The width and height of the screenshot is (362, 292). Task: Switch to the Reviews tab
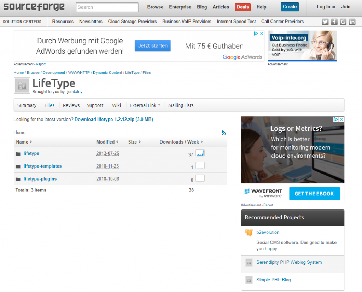click(71, 105)
